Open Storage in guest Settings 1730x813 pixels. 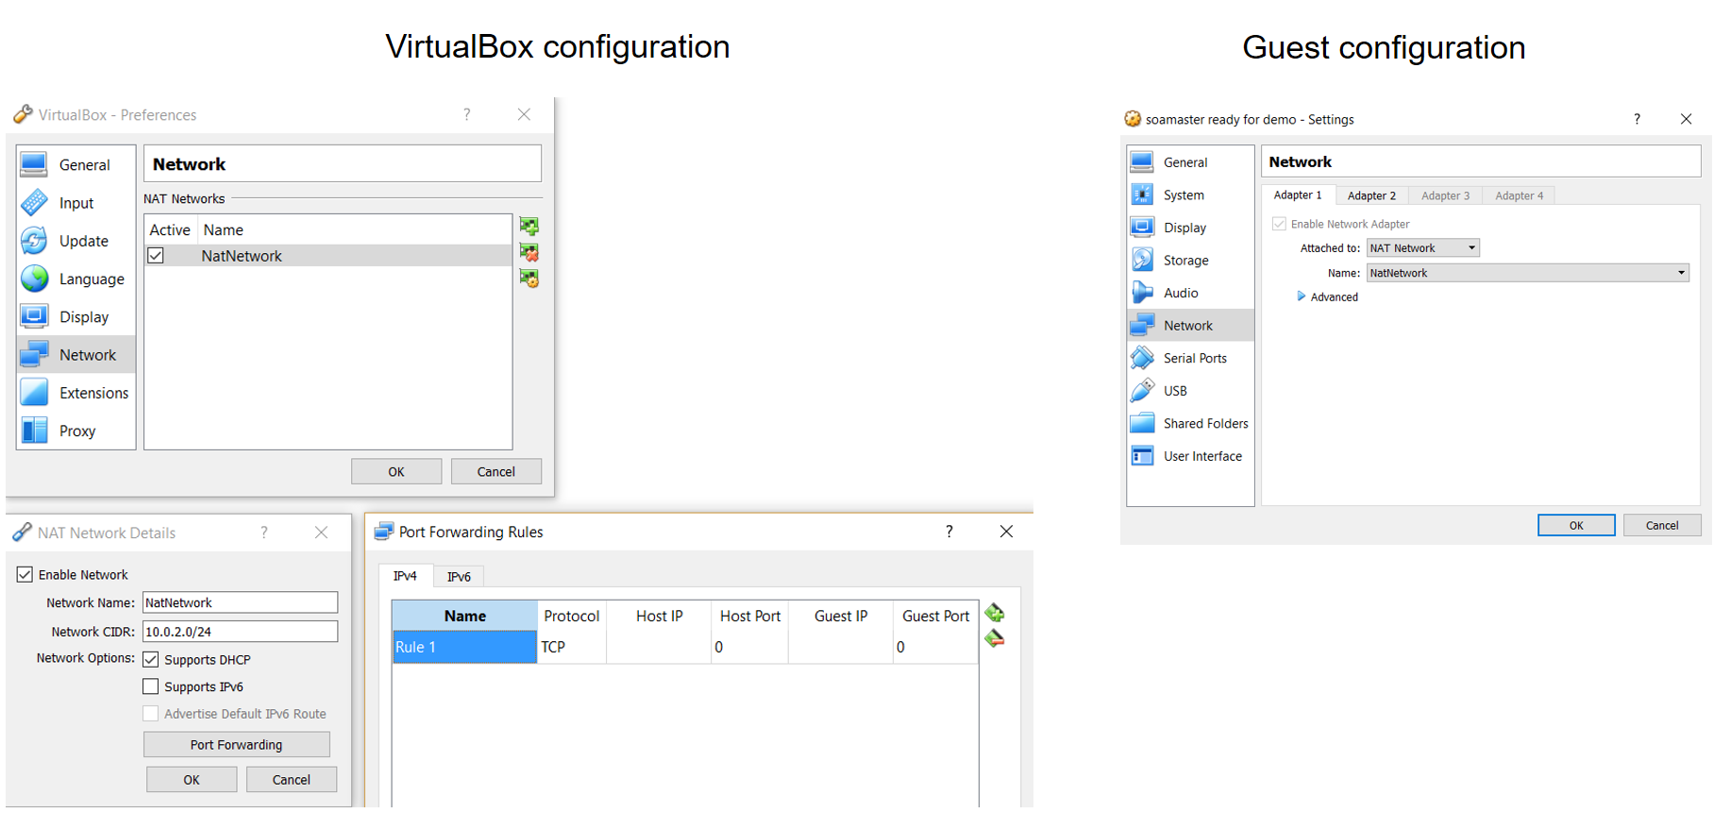point(1190,260)
